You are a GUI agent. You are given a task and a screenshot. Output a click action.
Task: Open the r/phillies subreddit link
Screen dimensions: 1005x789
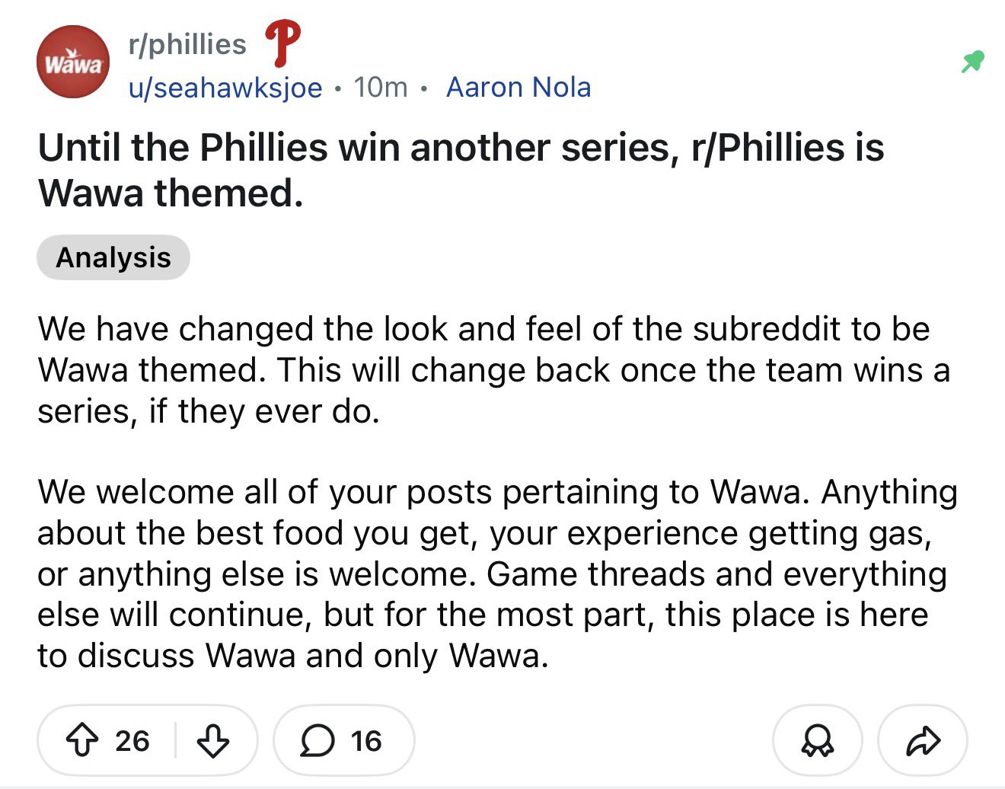187,44
